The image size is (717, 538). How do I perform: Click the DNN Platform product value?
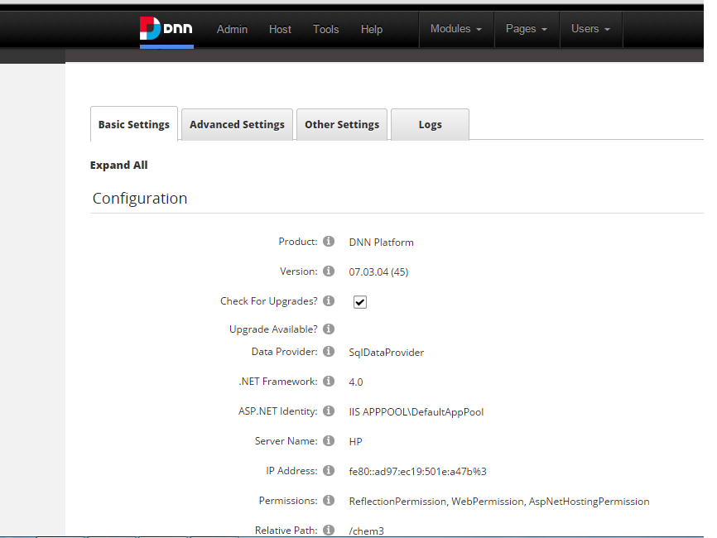[382, 243]
